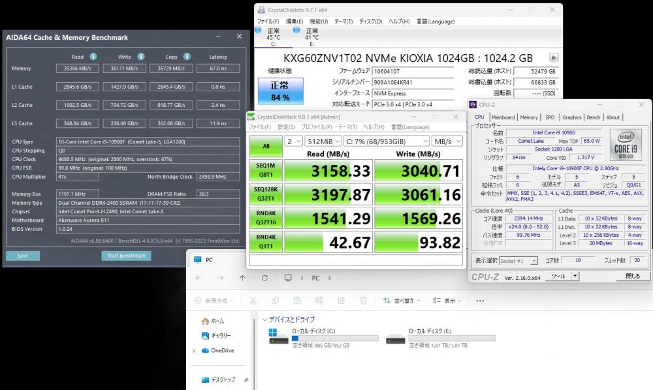Click the Explorer back arrow

pos(199,278)
